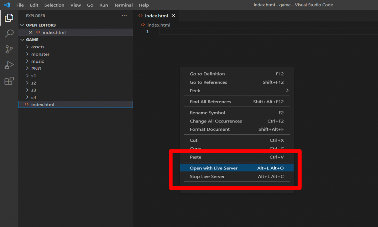Expand the s1 folder
The image size is (378, 227).
(x=27, y=76)
